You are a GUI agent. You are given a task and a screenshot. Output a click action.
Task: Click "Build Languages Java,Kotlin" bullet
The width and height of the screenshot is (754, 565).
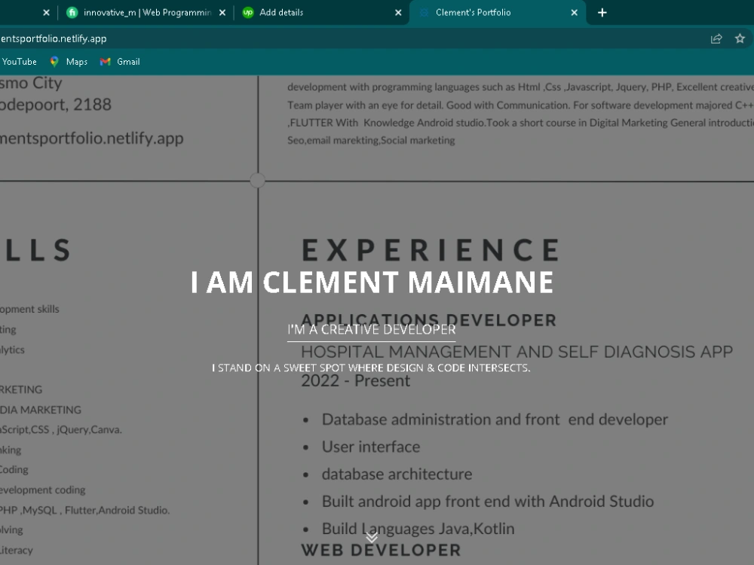pos(418,529)
